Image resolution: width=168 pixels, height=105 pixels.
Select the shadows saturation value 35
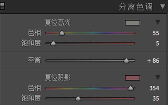[x=156, y=98]
